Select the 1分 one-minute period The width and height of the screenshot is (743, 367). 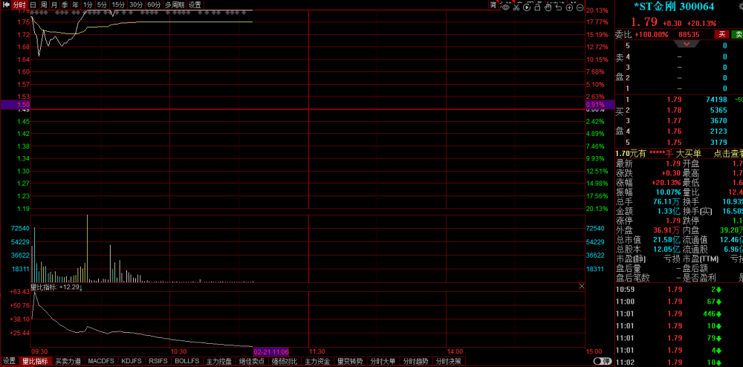tap(88, 4)
